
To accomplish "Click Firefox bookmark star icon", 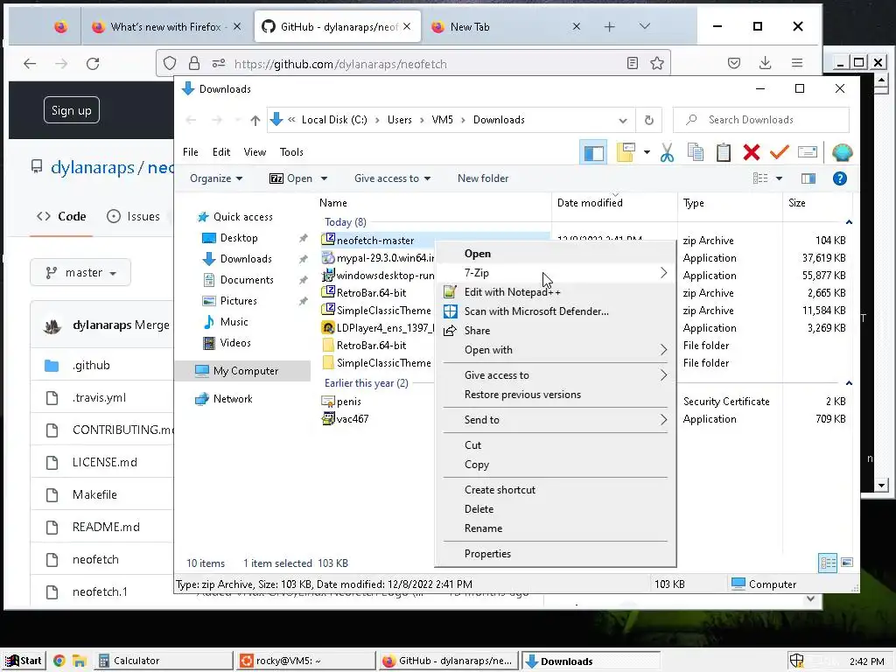I will (x=657, y=63).
